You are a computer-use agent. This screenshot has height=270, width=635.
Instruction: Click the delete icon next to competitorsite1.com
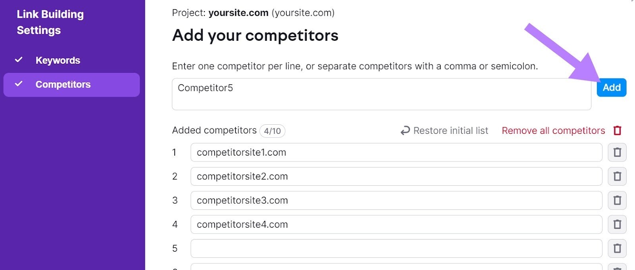(618, 152)
